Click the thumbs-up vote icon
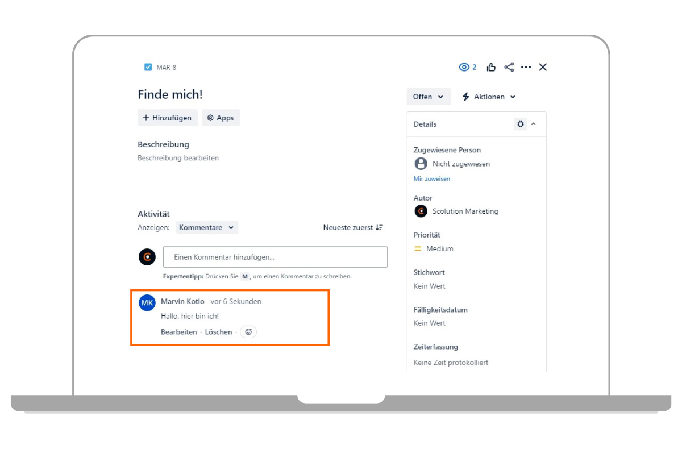The width and height of the screenshot is (682, 449). point(491,67)
